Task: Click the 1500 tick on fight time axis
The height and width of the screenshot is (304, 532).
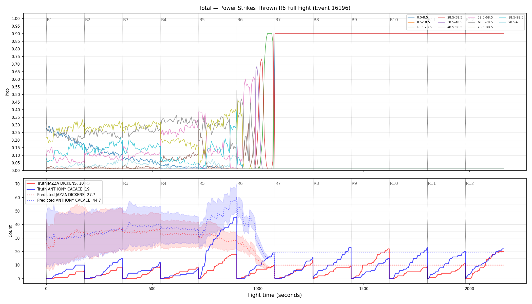Action: [x=364, y=289]
